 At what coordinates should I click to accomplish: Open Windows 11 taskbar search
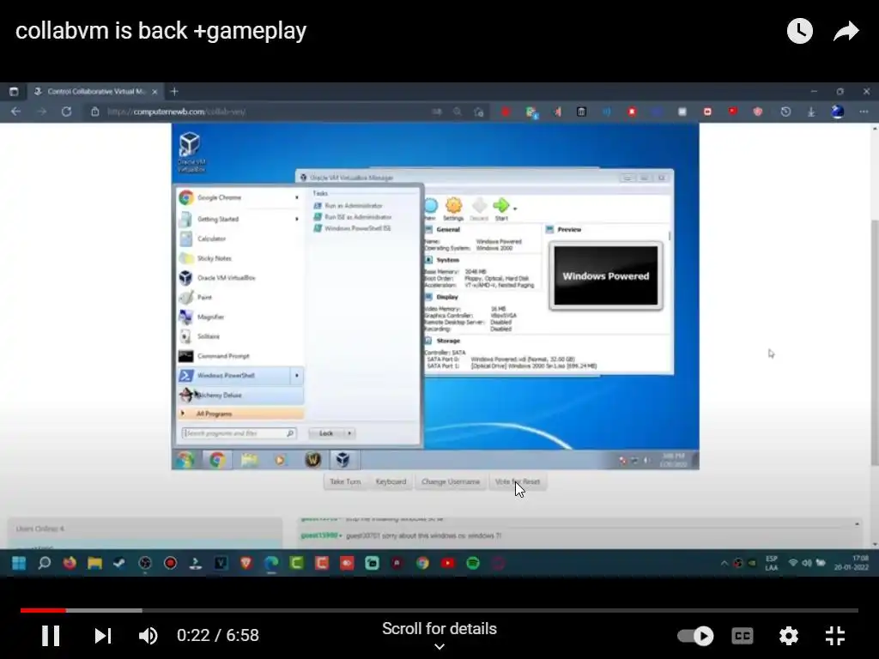[x=44, y=563]
